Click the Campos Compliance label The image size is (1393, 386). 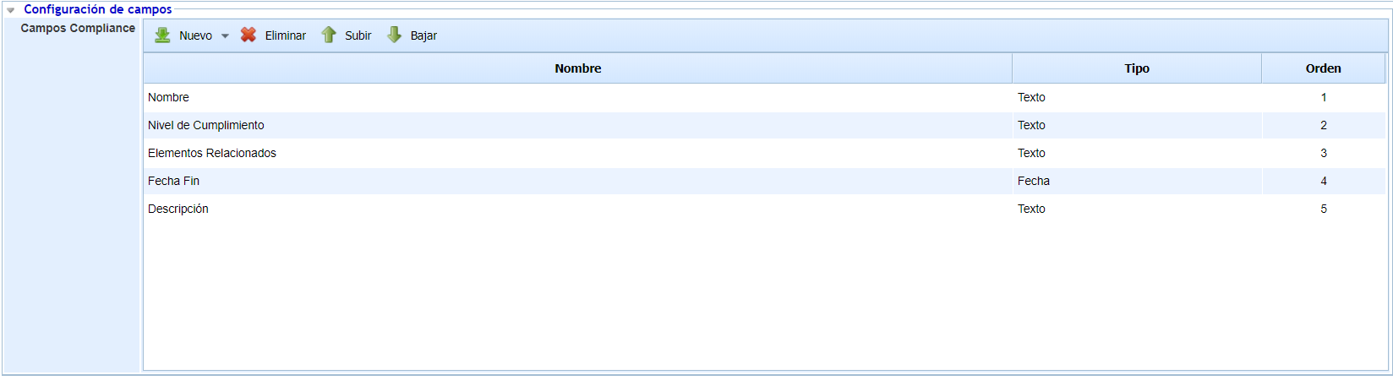tap(78, 28)
